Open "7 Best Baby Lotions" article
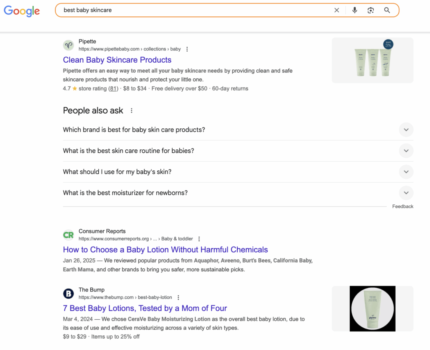The height and width of the screenshot is (350, 430). [145, 308]
